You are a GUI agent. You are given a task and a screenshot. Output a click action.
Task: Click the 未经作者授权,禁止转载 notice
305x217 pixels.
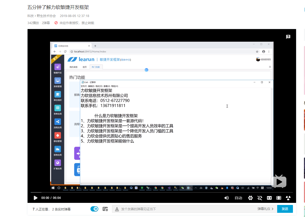point(77,23)
